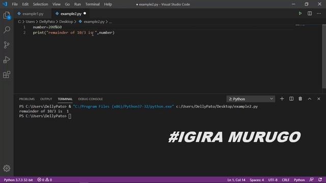326x183 pixels.
Task: Change line endings via CRLF
Action: [286, 179]
